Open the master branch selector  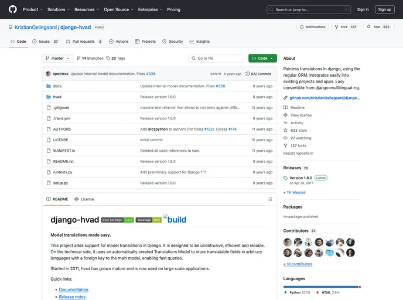pyautogui.click(x=57, y=59)
